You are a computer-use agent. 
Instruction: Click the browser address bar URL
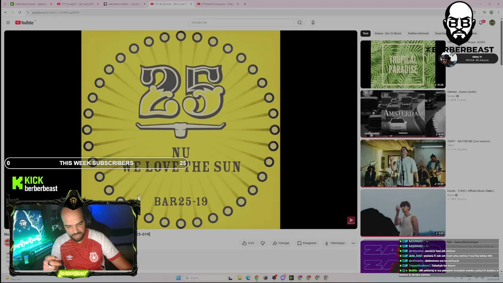pyautogui.click(x=55, y=12)
